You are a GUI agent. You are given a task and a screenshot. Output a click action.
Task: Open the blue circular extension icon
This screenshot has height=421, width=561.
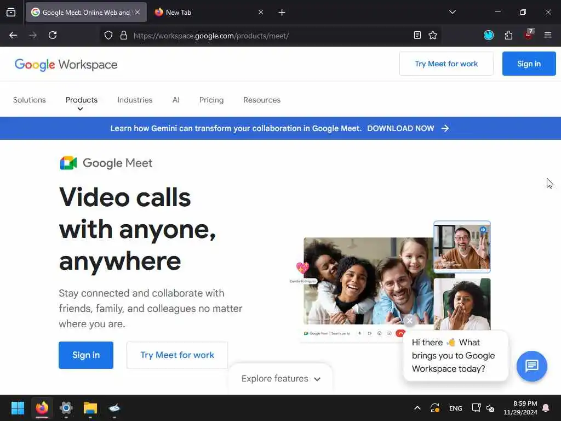point(488,35)
